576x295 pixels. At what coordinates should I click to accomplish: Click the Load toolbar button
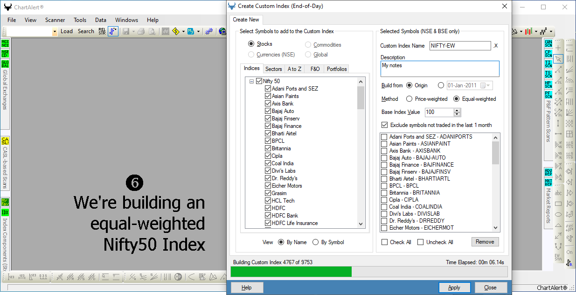(x=67, y=31)
